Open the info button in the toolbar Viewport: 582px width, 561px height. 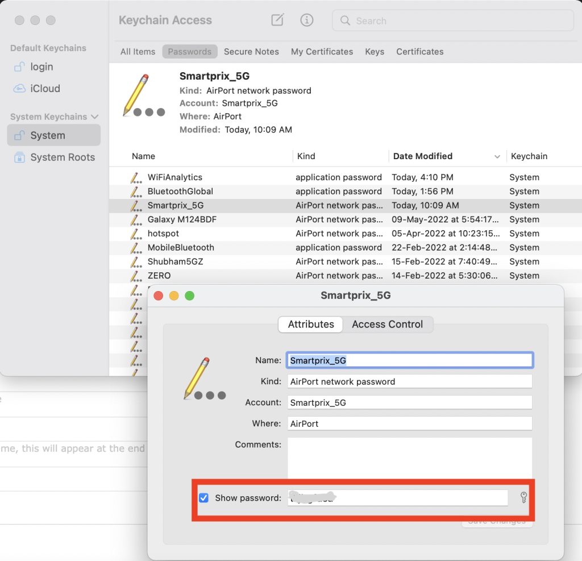pos(306,20)
